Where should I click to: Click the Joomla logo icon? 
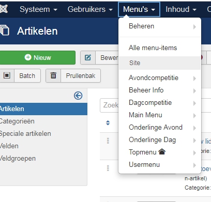coord(4,9)
